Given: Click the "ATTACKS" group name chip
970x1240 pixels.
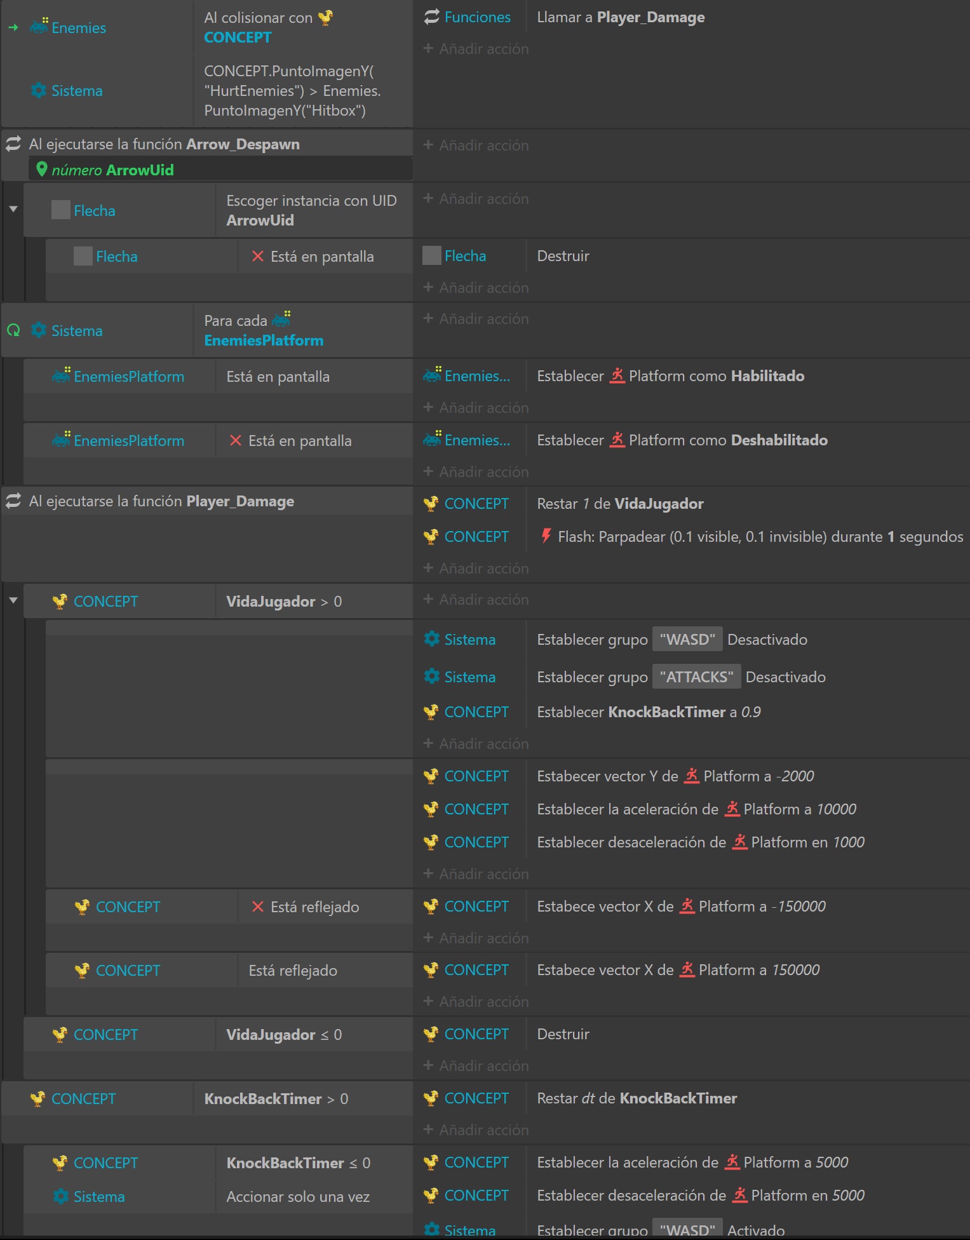Looking at the screenshot, I should pos(696,677).
